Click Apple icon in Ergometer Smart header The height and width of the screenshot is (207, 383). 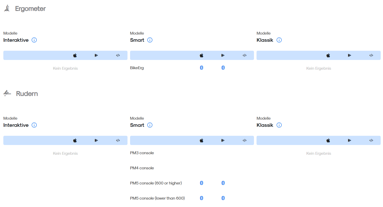pos(202,55)
